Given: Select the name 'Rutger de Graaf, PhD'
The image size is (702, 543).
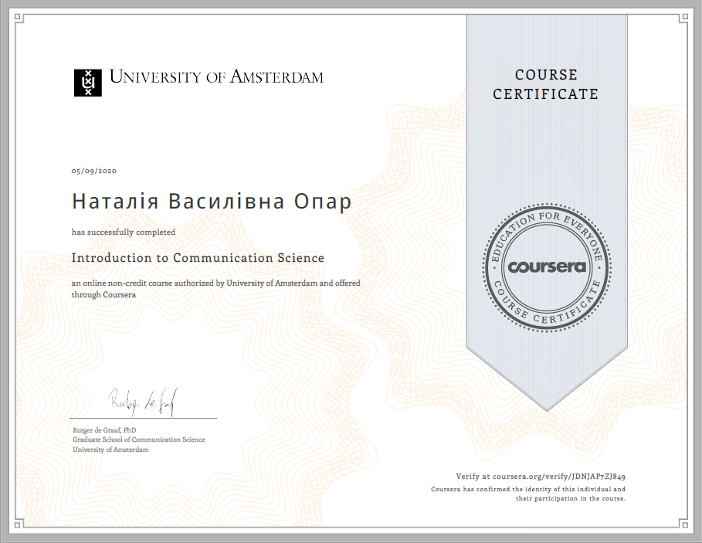Looking at the screenshot, I should 104,430.
